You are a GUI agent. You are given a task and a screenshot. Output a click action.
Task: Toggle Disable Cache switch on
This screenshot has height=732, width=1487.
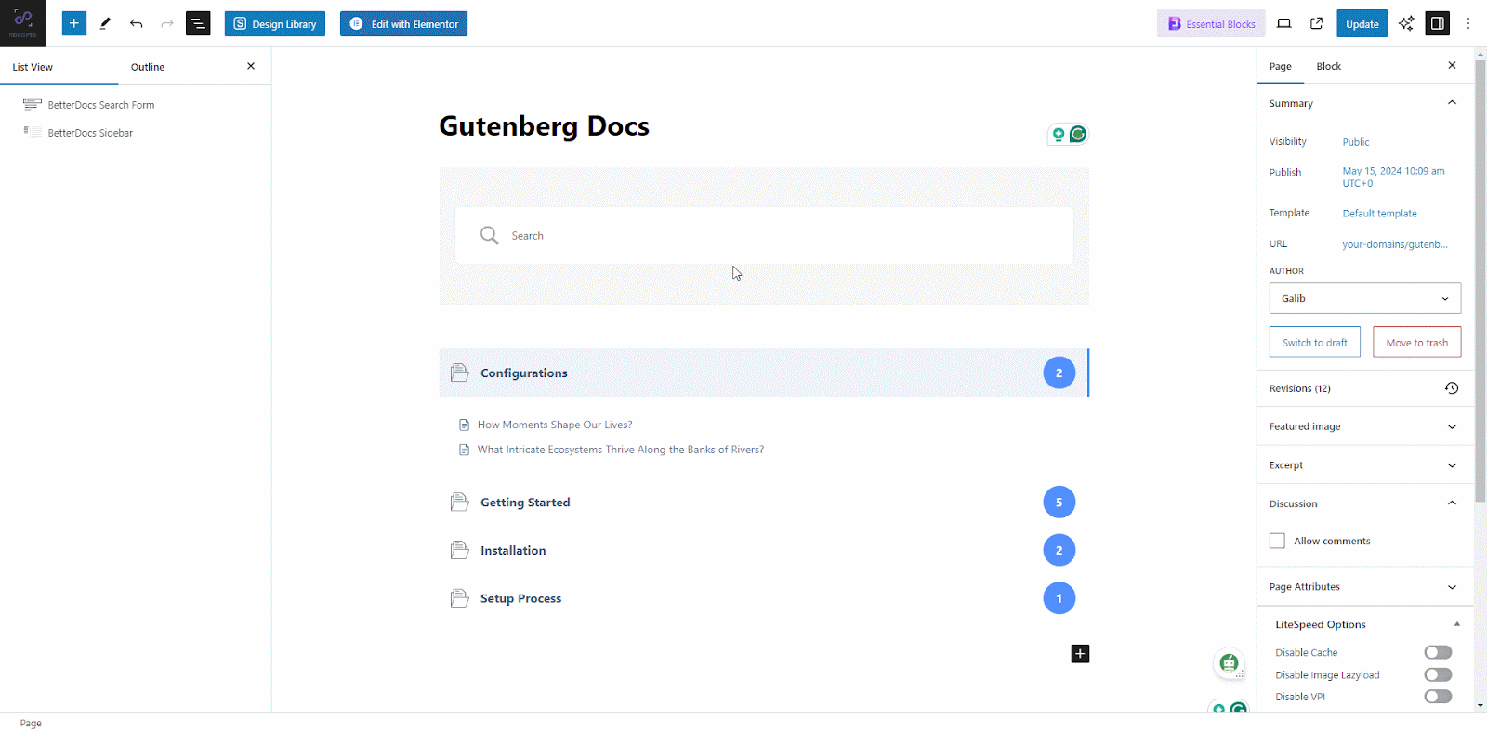[1436, 652]
